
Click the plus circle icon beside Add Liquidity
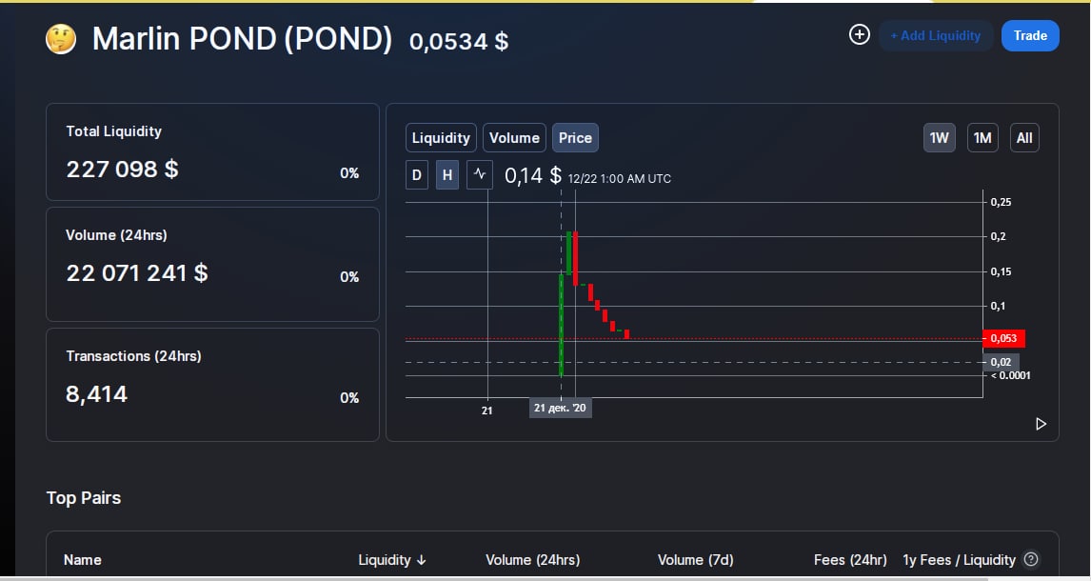point(860,34)
